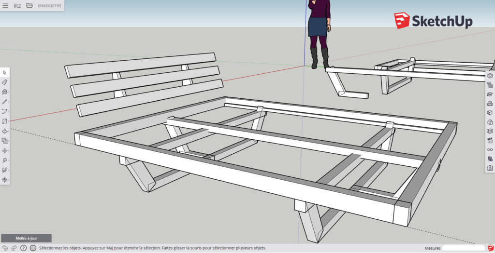Activate the Walk footprints tool
495x253 pixels.
point(5,170)
